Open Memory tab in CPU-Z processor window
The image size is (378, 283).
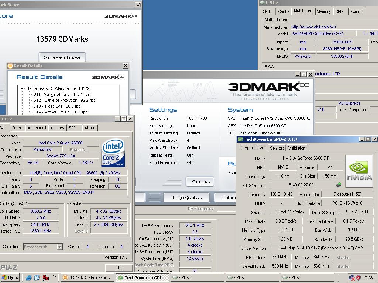pyautogui.click(x=57, y=128)
